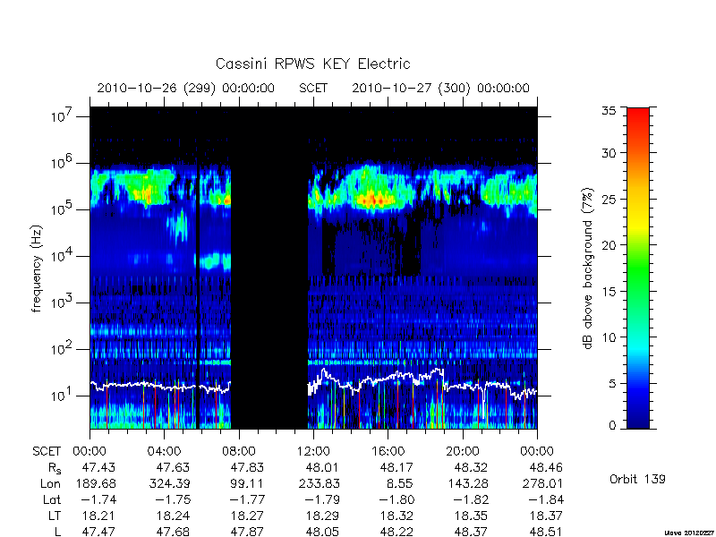Screen dimensions: 716x537
Task: Click the Lon value '278.01'
Action: 542,483
